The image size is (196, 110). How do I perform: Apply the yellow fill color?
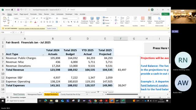tap(31, 22)
